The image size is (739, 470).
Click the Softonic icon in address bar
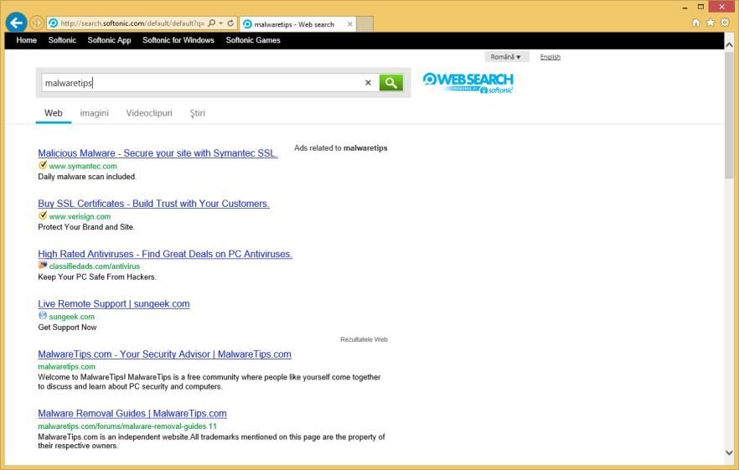click(x=54, y=23)
